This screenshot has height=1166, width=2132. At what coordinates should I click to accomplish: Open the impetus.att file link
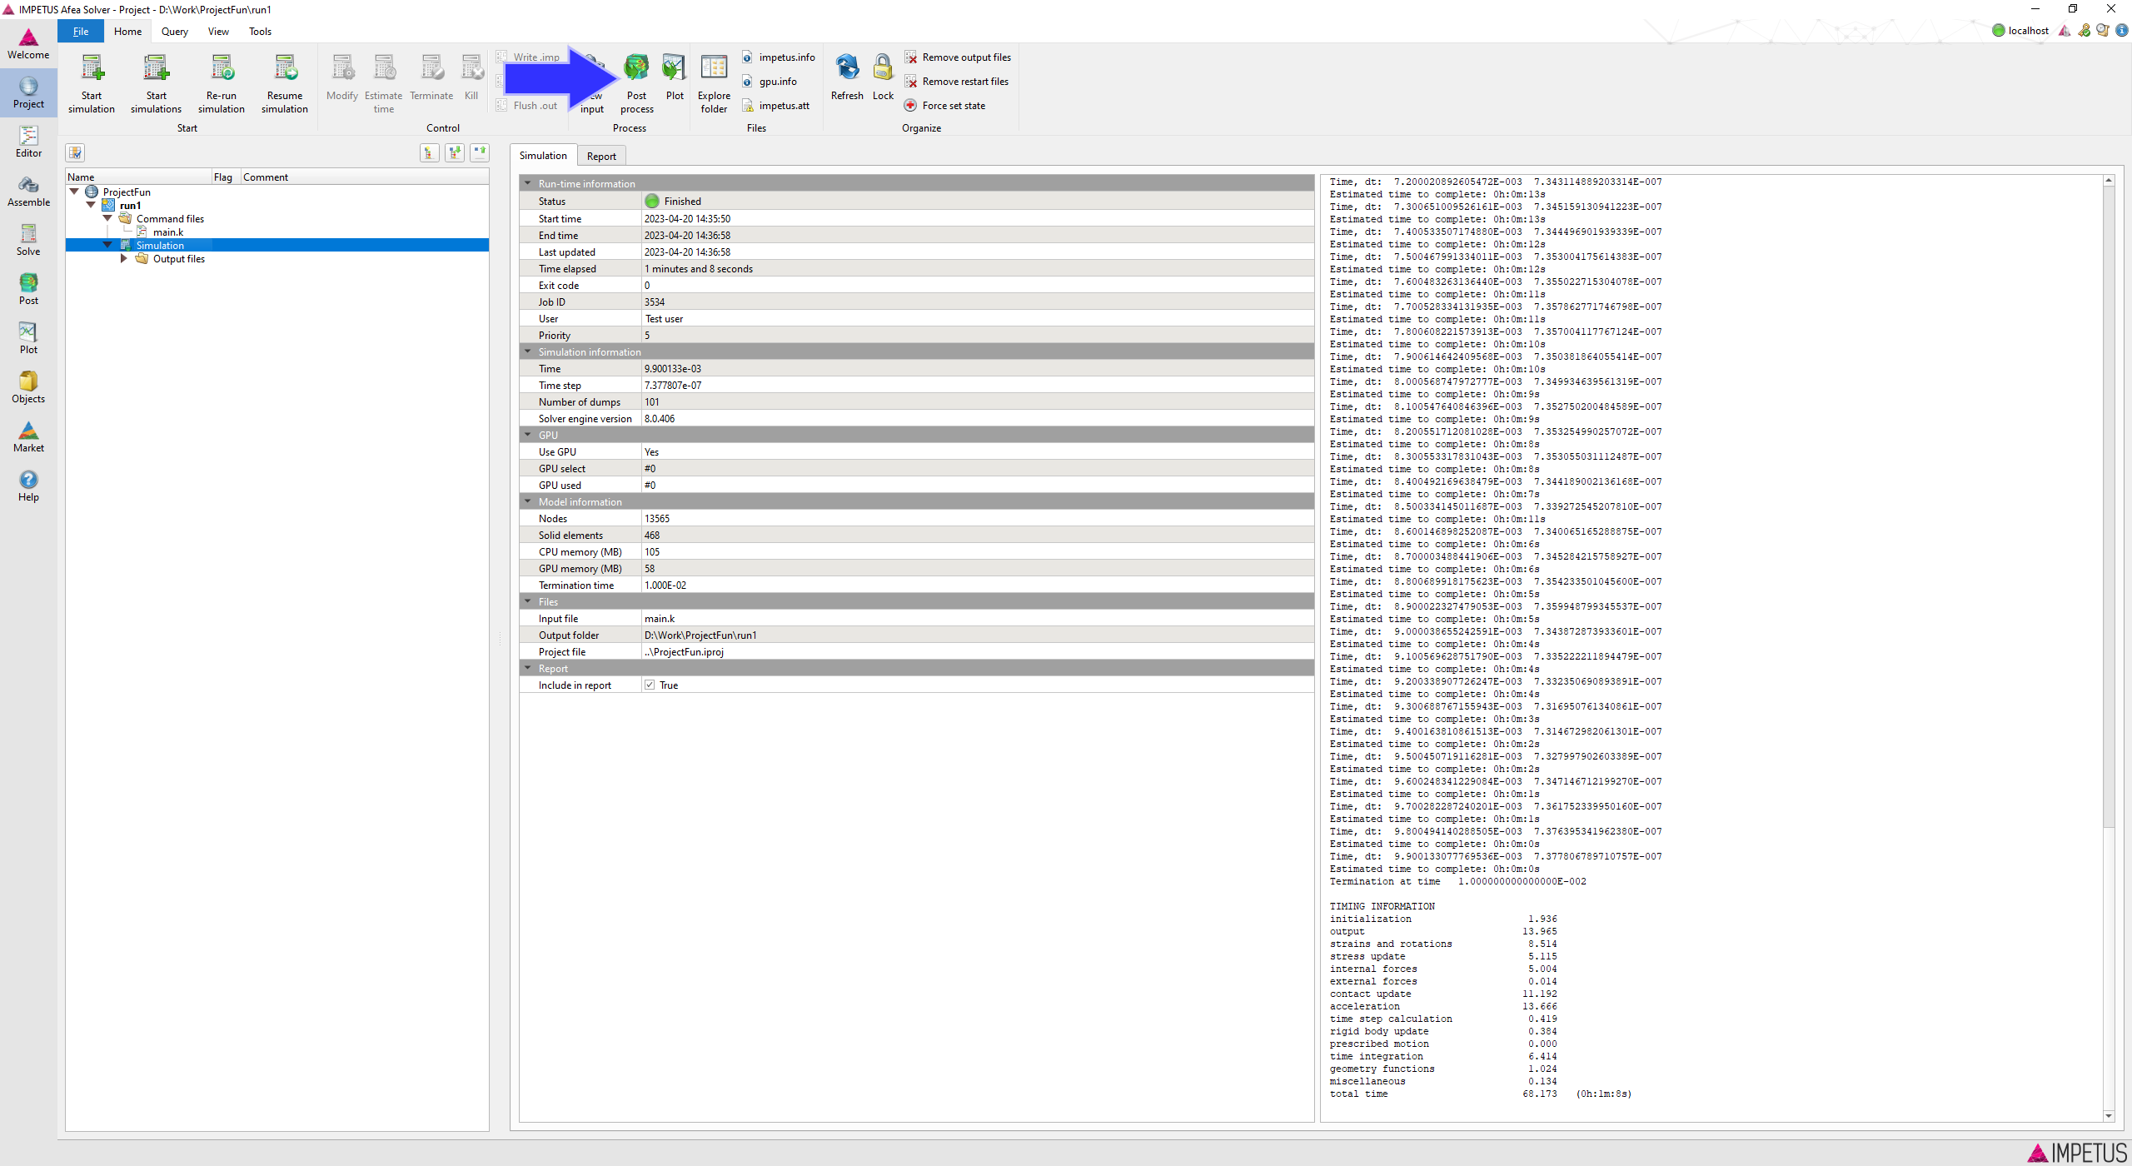coord(776,106)
